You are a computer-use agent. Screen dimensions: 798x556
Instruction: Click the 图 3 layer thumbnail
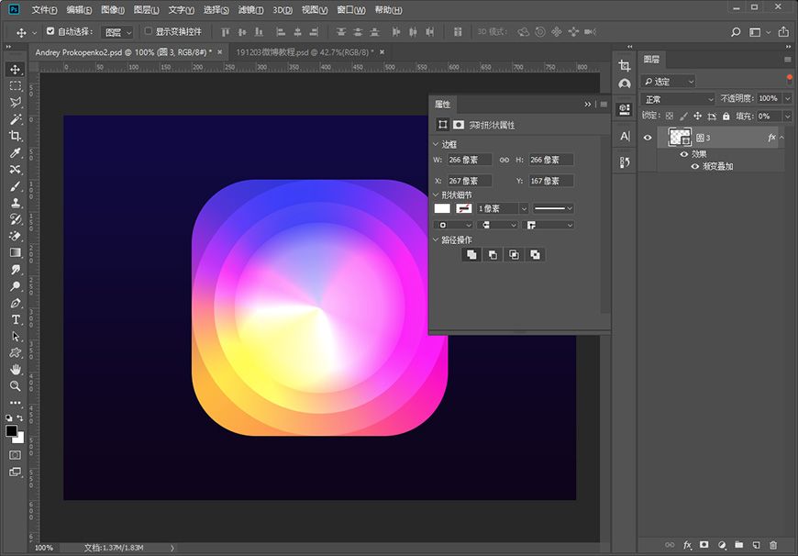click(680, 138)
